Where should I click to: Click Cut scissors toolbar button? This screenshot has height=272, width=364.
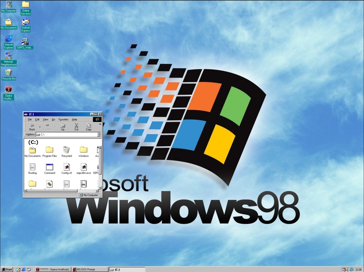76,127
